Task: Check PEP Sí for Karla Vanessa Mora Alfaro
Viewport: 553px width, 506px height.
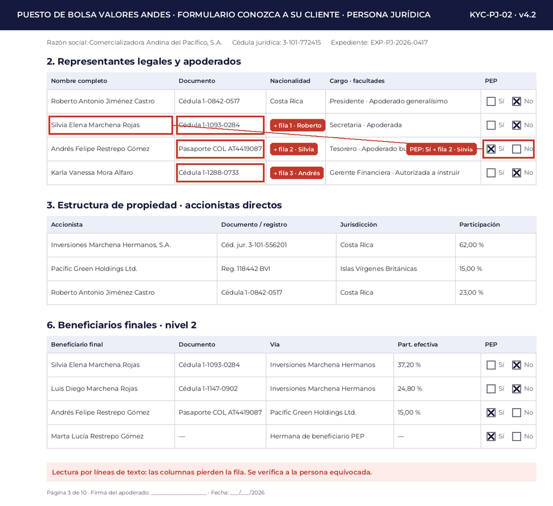Action: pyautogui.click(x=491, y=173)
